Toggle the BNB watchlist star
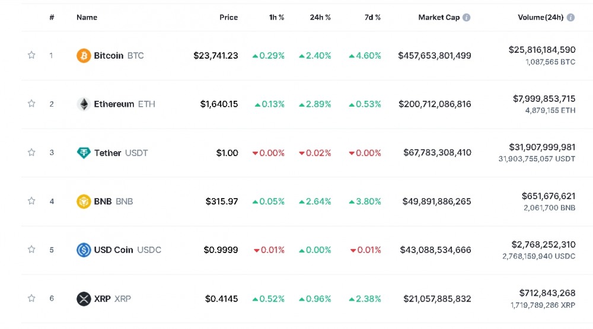This screenshot has height=329, width=593. (x=31, y=201)
